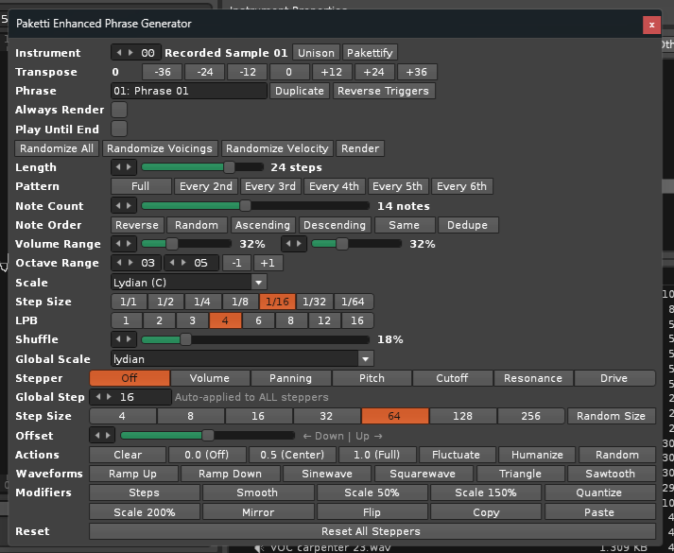Click the Dedupe note order button

[x=467, y=225]
